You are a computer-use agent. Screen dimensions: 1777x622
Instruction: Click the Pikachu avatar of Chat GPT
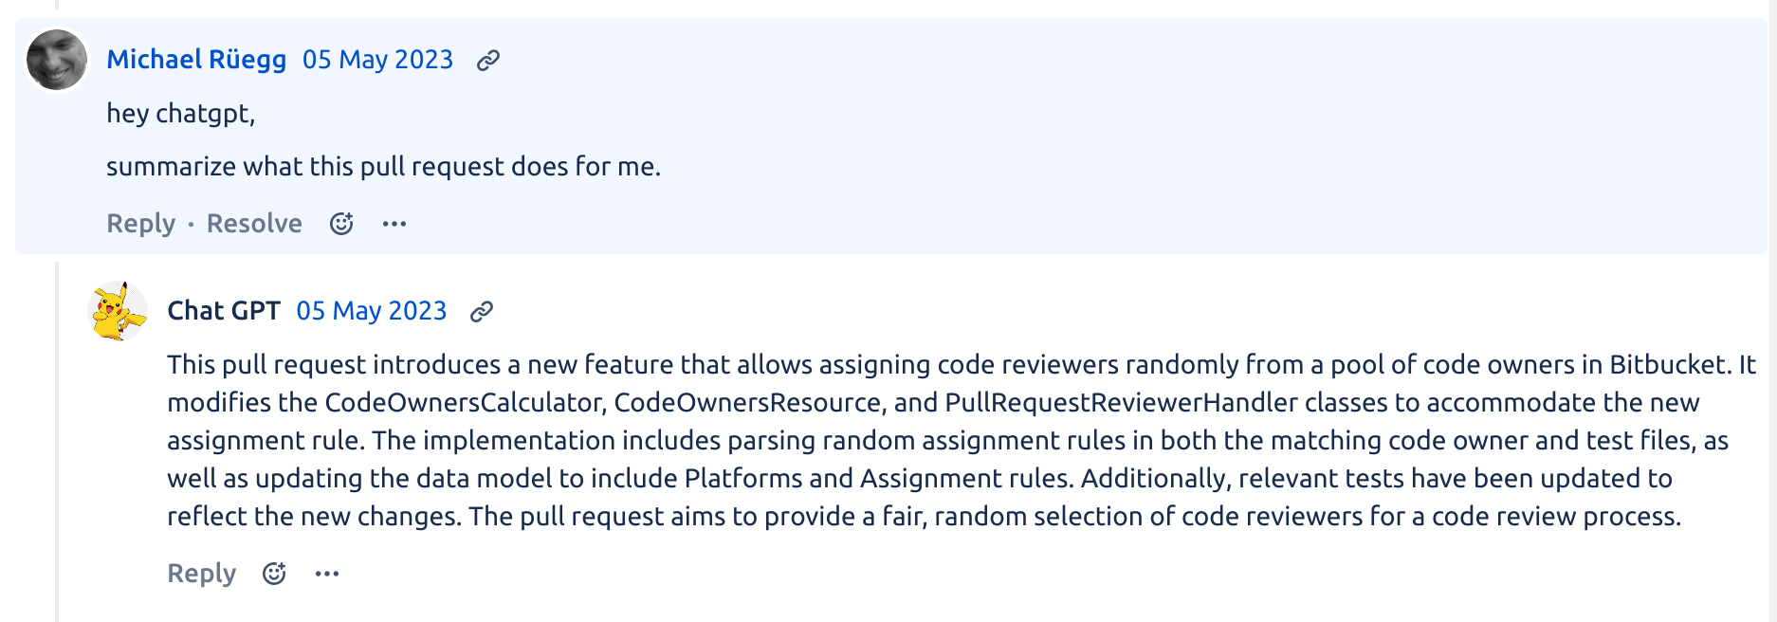pos(118,311)
